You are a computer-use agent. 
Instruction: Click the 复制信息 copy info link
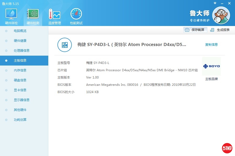211,45
